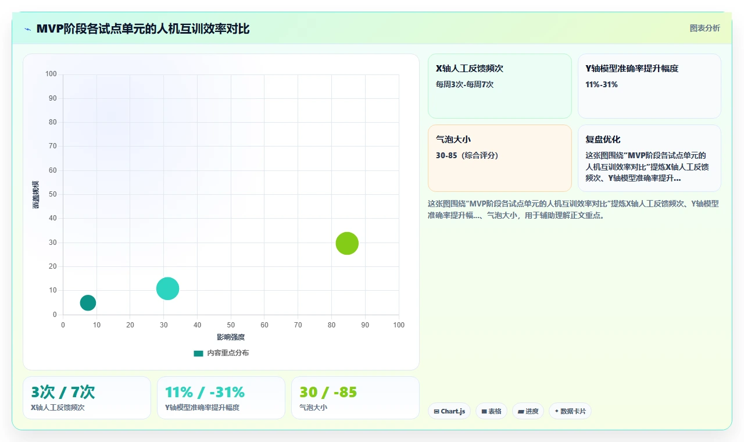Click the 数据卡片 sparkle icon
The image size is (744, 442).
[x=556, y=411]
